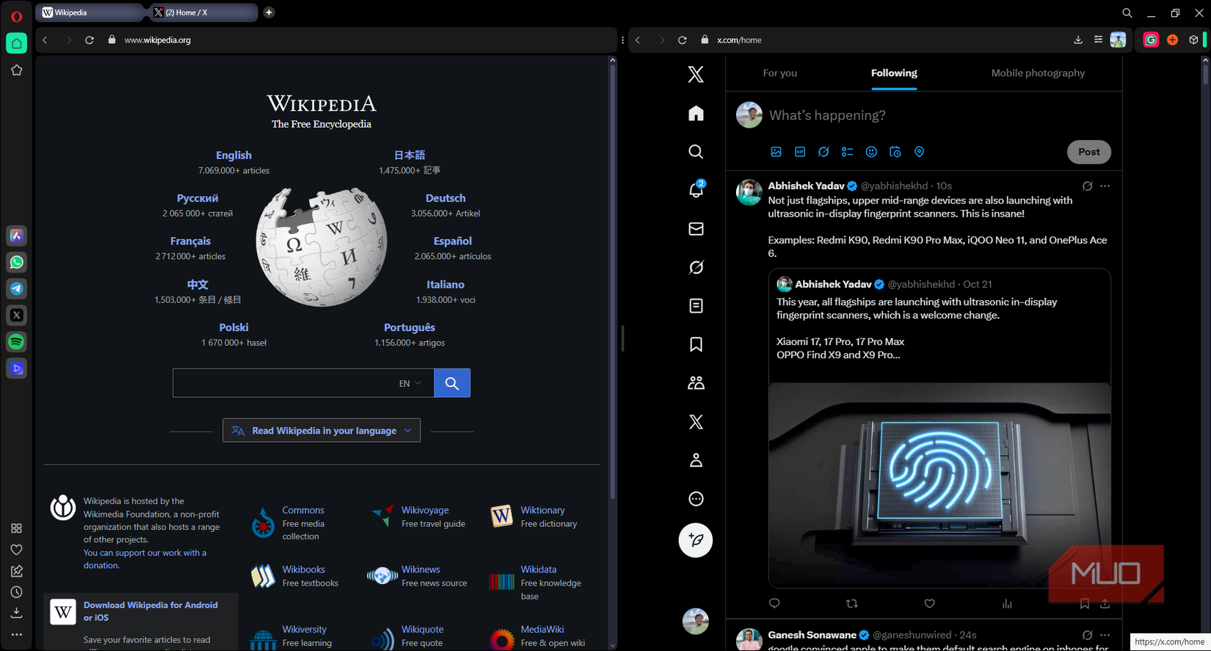
Task: Bookmark Abhishek Yadav's post
Action: click(x=1084, y=603)
